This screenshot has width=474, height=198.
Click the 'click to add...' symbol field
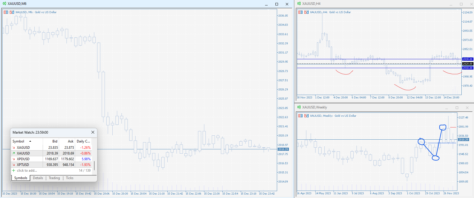27,171
